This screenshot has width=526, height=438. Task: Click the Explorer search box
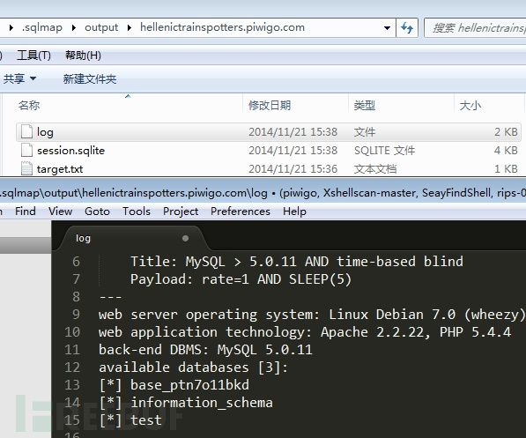pos(475,28)
